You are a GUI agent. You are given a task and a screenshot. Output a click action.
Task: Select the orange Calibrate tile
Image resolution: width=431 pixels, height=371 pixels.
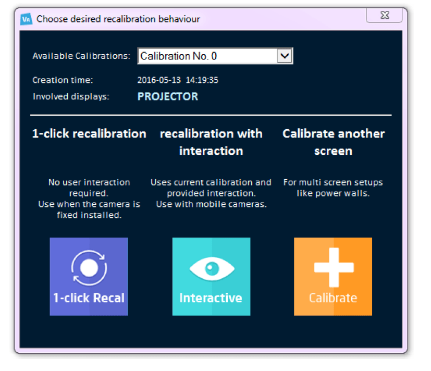point(333,276)
